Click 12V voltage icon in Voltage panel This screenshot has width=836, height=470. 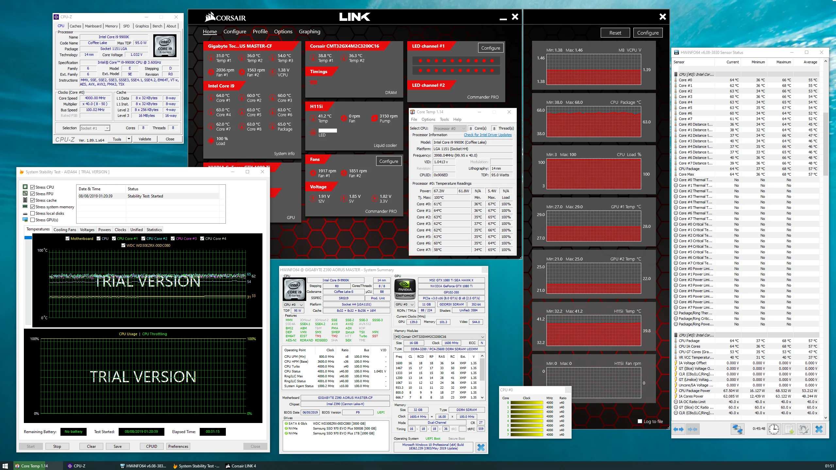tap(313, 199)
